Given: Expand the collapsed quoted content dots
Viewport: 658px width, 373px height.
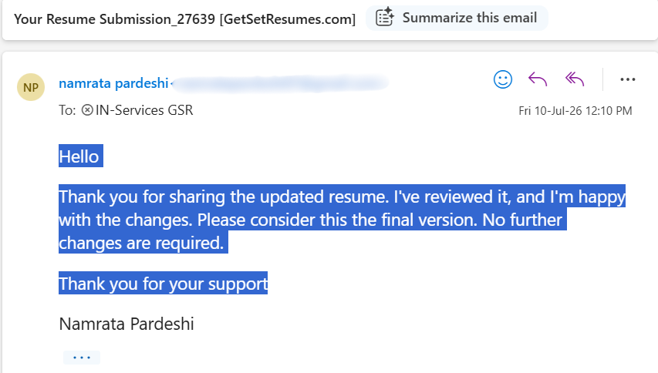Looking at the screenshot, I should pos(82,358).
